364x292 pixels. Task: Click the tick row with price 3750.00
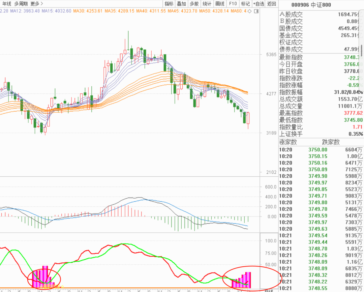point(321,150)
